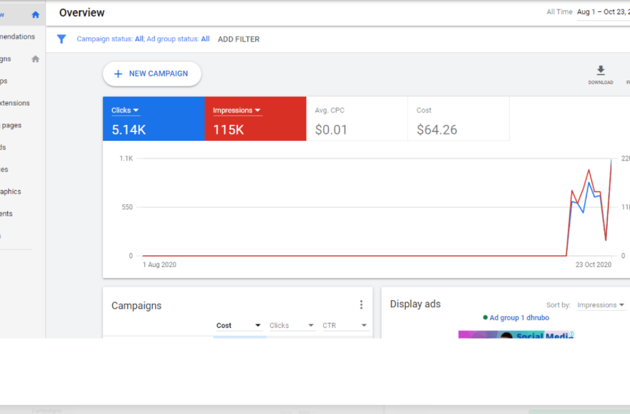The image size is (630, 414).
Task: Click the Download arrow icon
Action: pyautogui.click(x=600, y=70)
